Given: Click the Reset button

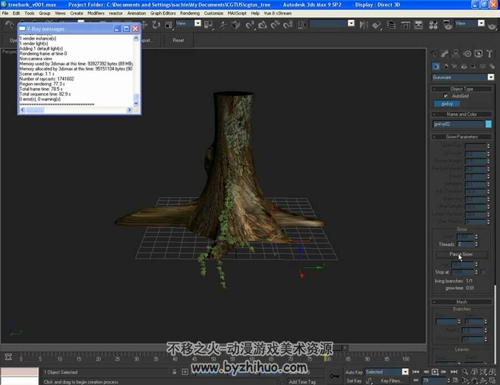Looking at the screenshot, I should 178,40.
